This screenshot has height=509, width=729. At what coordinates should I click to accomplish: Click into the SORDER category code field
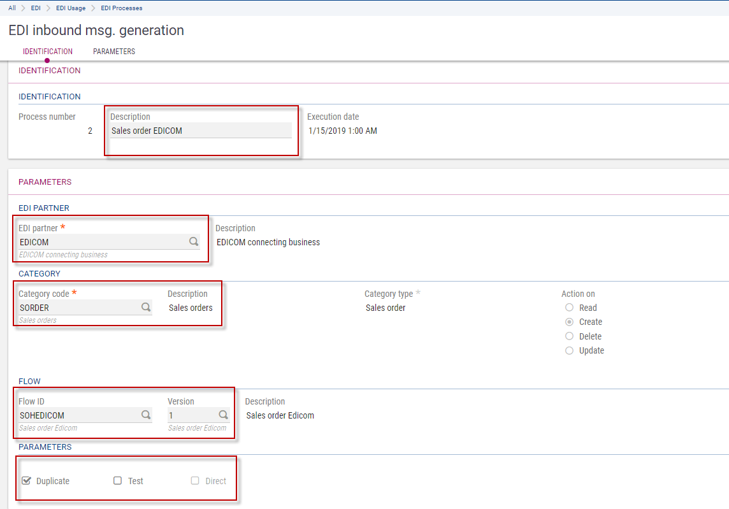pyautogui.click(x=76, y=308)
